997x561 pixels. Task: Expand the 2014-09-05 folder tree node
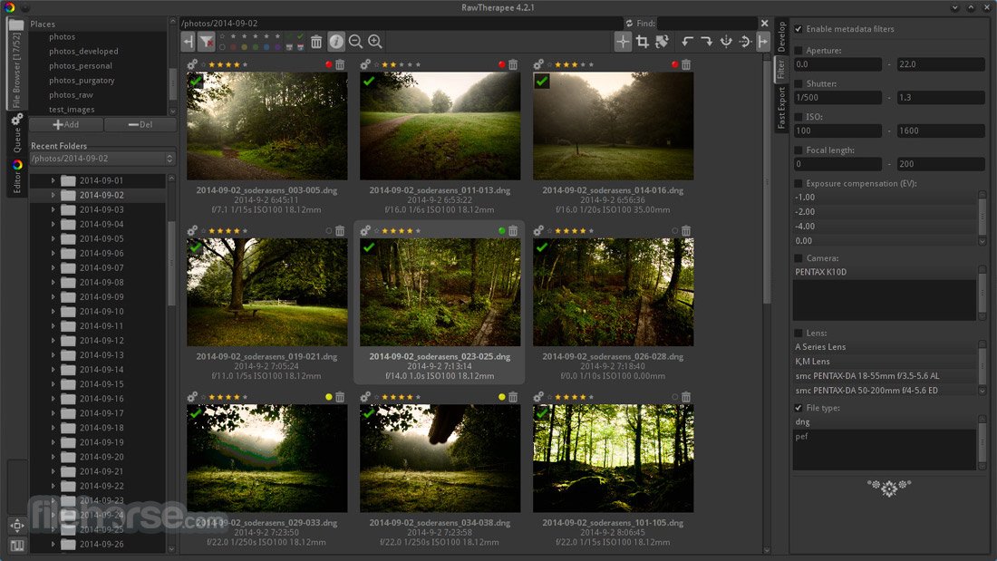[53, 239]
